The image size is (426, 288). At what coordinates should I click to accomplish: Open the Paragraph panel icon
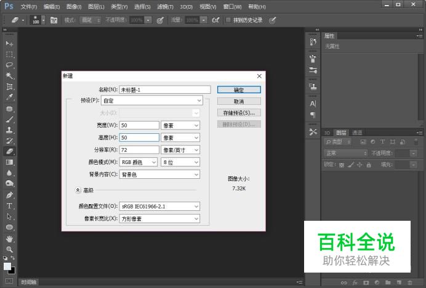pyautogui.click(x=313, y=115)
